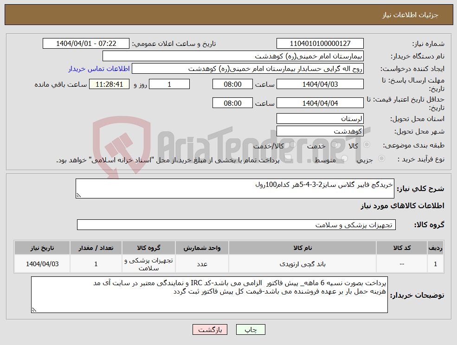Image resolution: width=457 pixels, height=345 pixels.
Task: Click table cell تجهیزات پزشکی و سلامت
Action: click(148, 264)
